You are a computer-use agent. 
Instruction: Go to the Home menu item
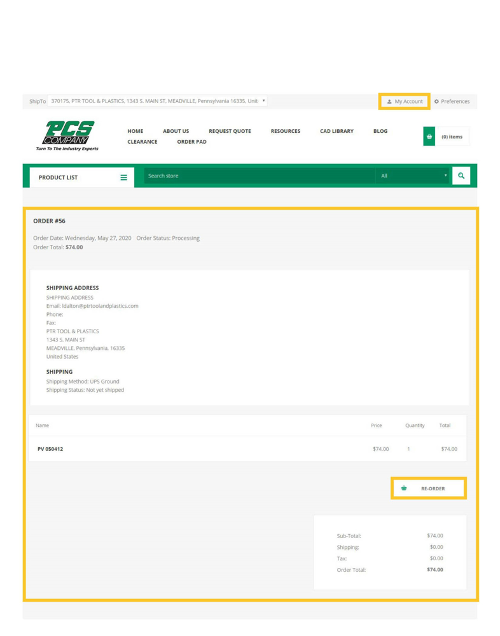pos(135,131)
